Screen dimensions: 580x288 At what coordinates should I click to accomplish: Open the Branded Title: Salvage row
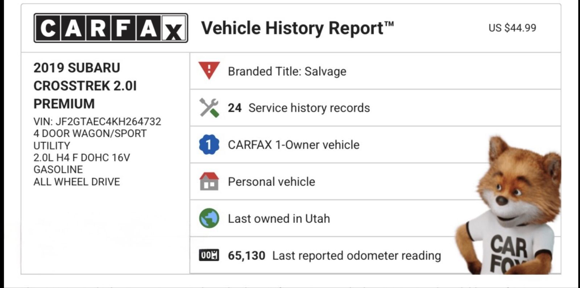click(287, 71)
